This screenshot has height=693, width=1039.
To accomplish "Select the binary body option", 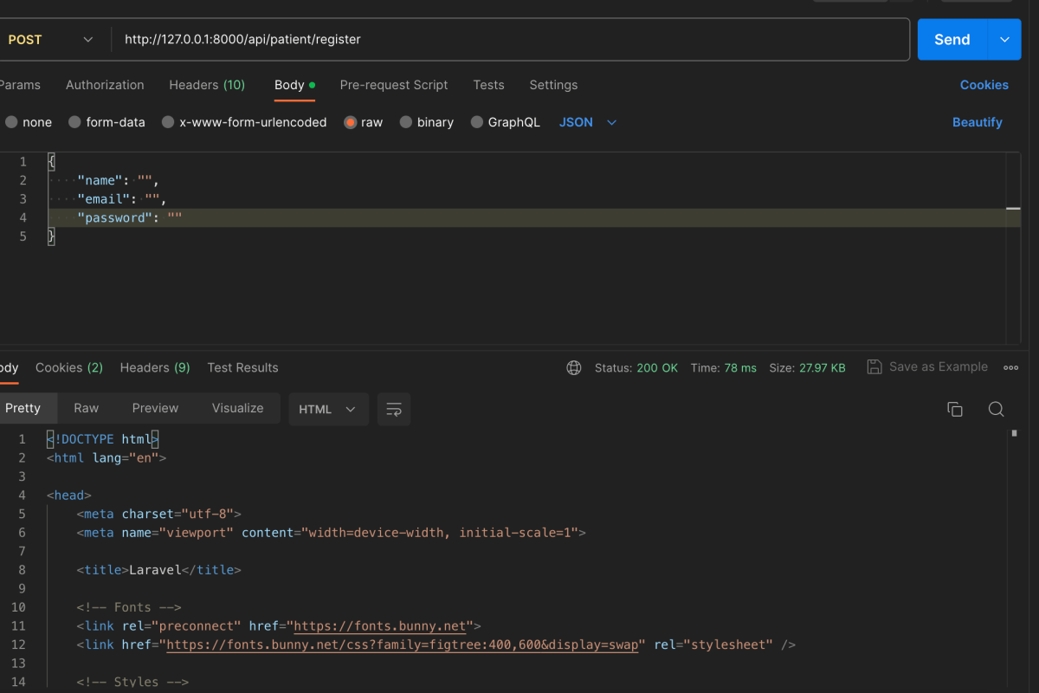I will pyautogui.click(x=426, y=122).
